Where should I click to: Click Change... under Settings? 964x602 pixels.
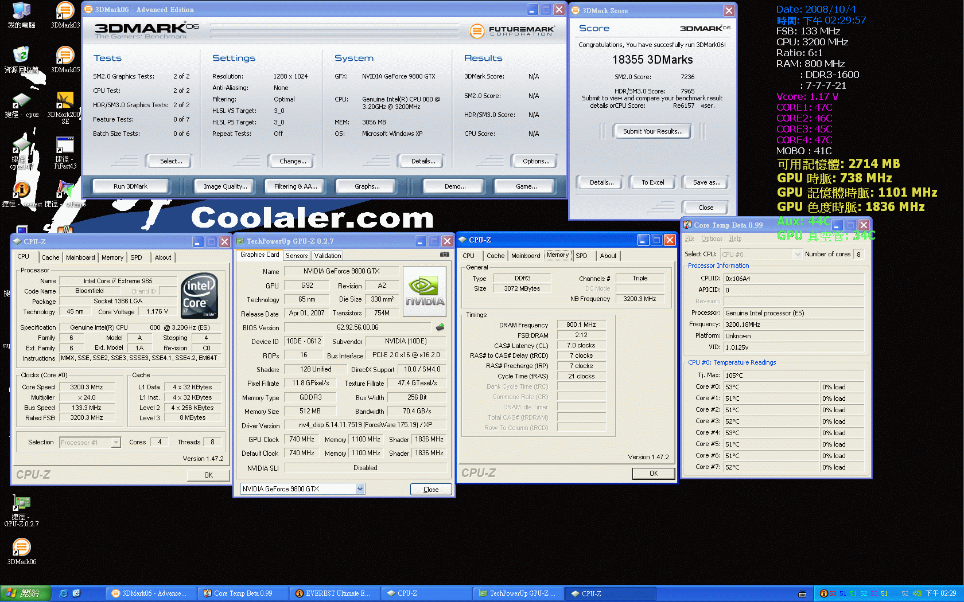pos(293,161)
